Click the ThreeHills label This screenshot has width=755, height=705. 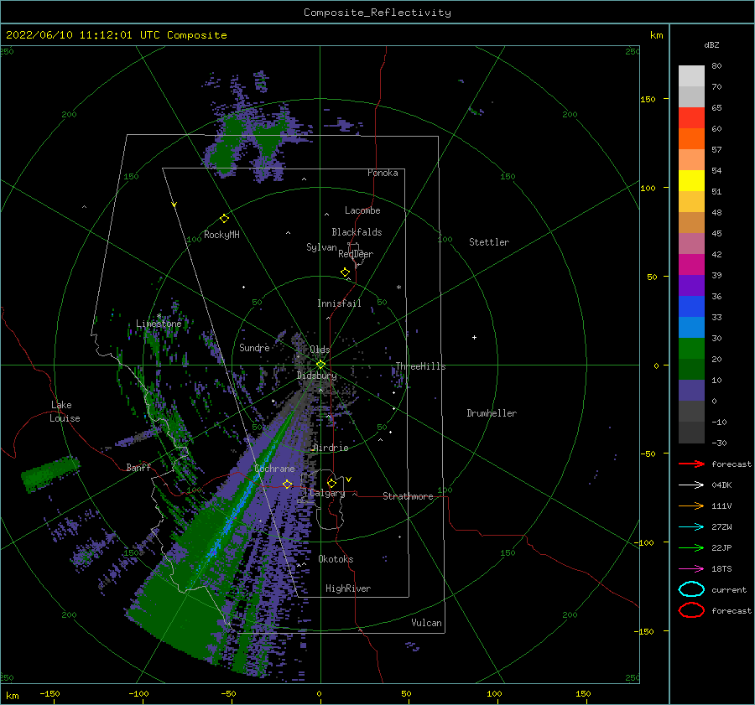click(x=420, y=366)
